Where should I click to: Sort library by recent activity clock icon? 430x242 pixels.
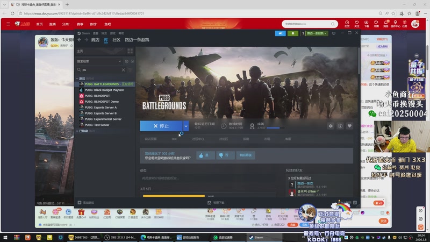126,61
